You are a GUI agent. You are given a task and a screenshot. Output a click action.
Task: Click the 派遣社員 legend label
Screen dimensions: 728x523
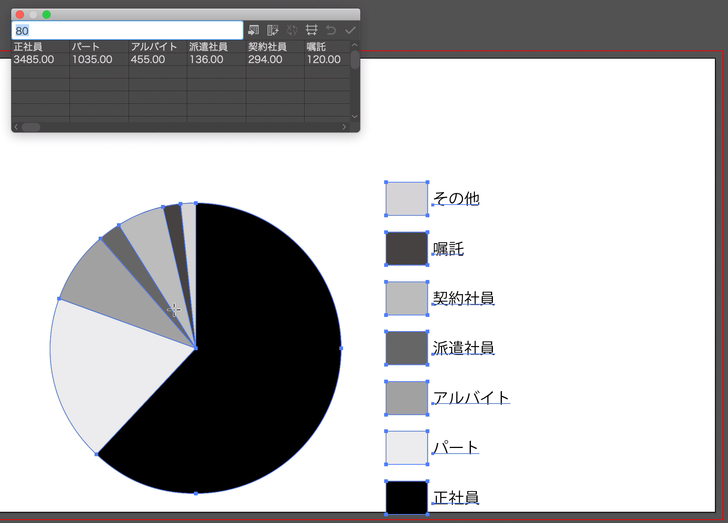click(x=464, y=348)
